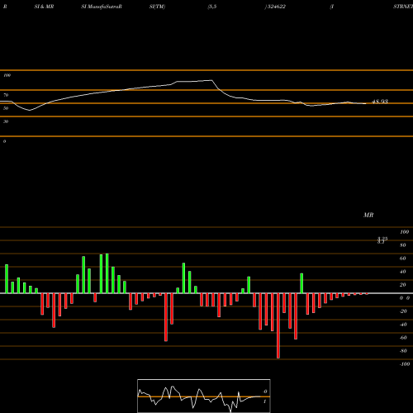
Task: Click the ')524622' code in header
Action: click(x=275, y=7)
